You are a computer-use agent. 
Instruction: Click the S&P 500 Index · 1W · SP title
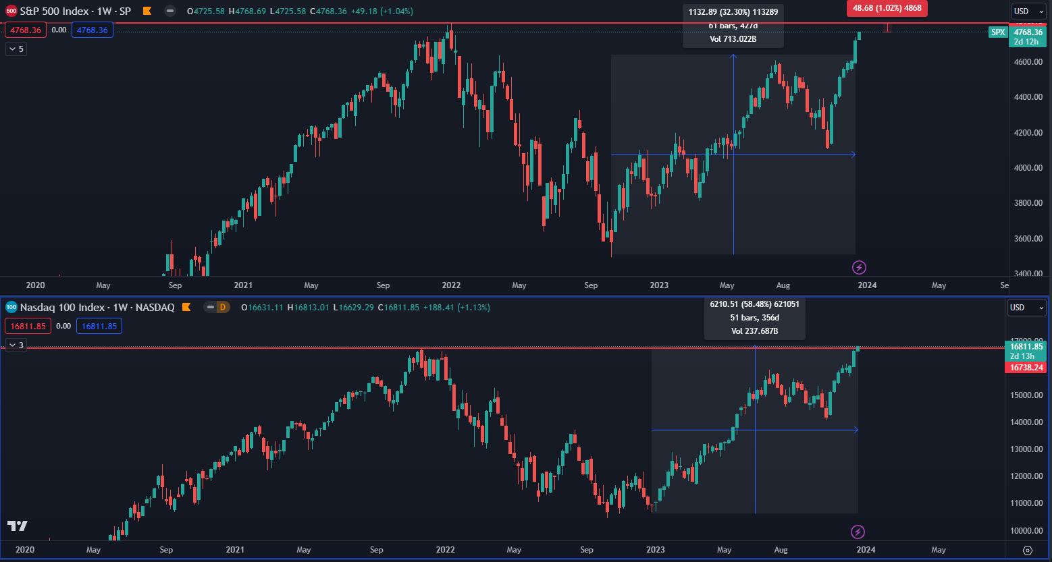click(76, 11)
